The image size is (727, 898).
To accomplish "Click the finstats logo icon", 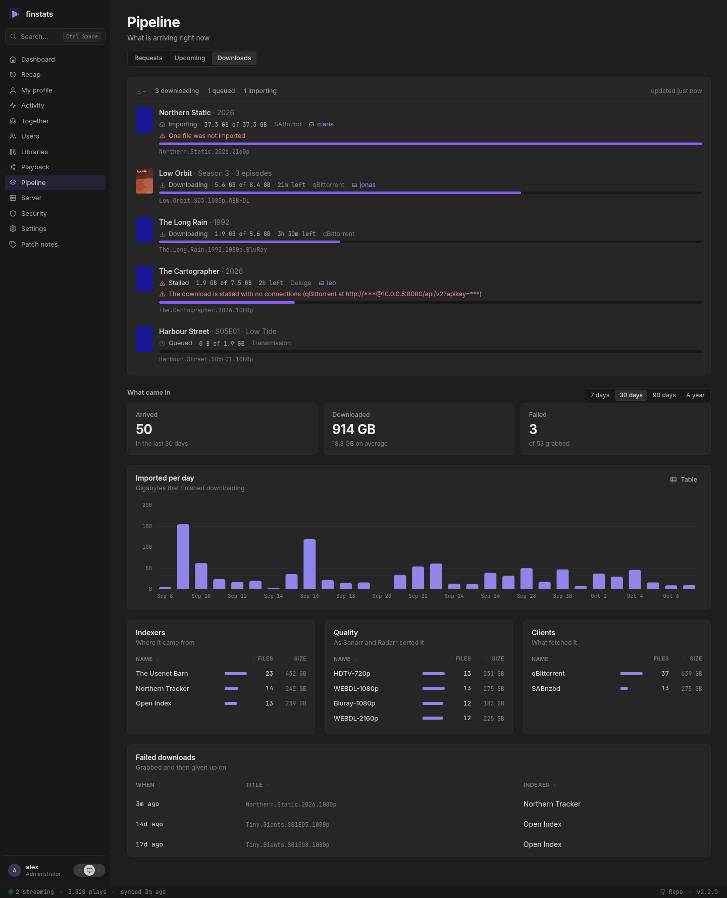I will coord(15,14).
